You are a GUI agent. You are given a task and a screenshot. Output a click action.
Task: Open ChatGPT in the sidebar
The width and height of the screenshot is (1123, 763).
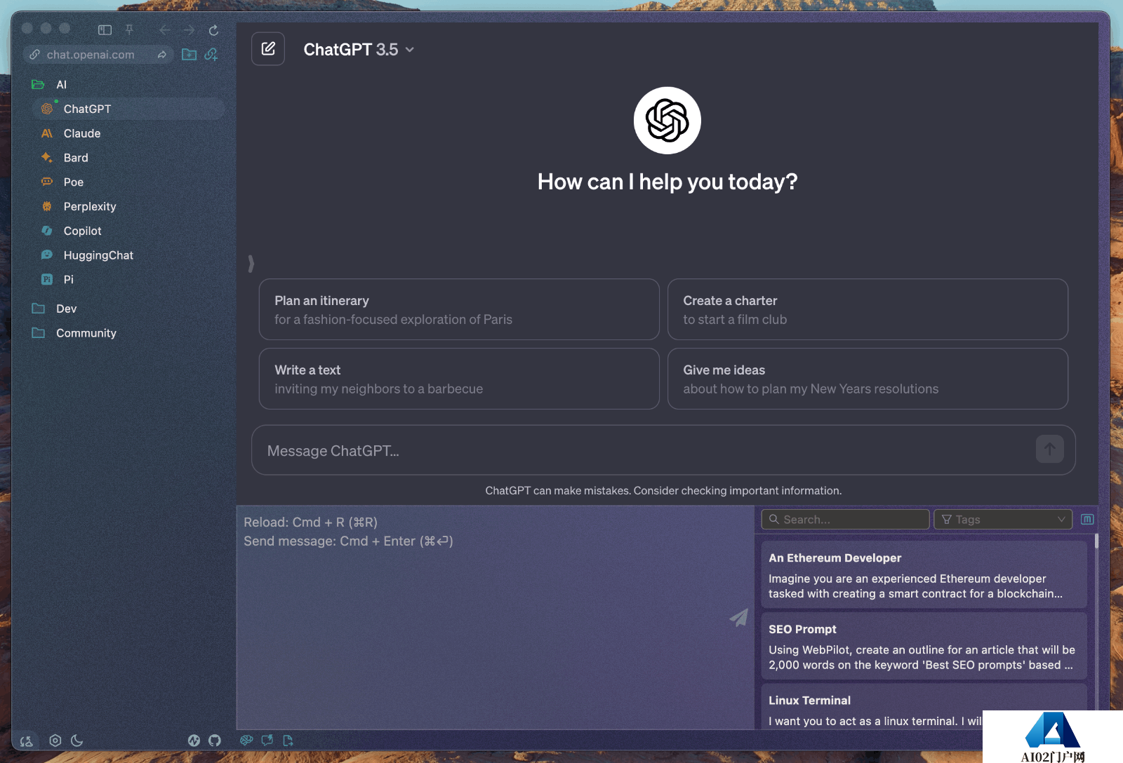tap(128, 109)
